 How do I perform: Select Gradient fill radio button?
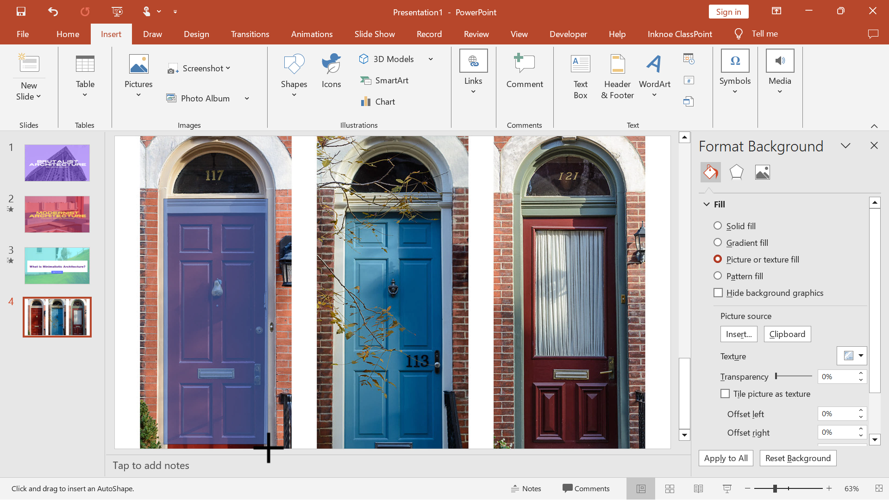(717, 242)
